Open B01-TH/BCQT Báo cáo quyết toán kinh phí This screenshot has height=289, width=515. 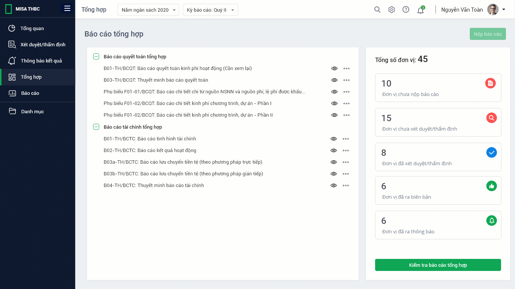click(x=178, y=68)
